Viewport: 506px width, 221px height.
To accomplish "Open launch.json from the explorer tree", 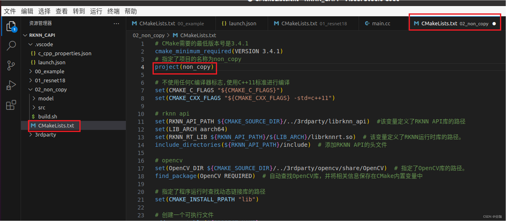I will pyautogui.click(x=73, y=62).
